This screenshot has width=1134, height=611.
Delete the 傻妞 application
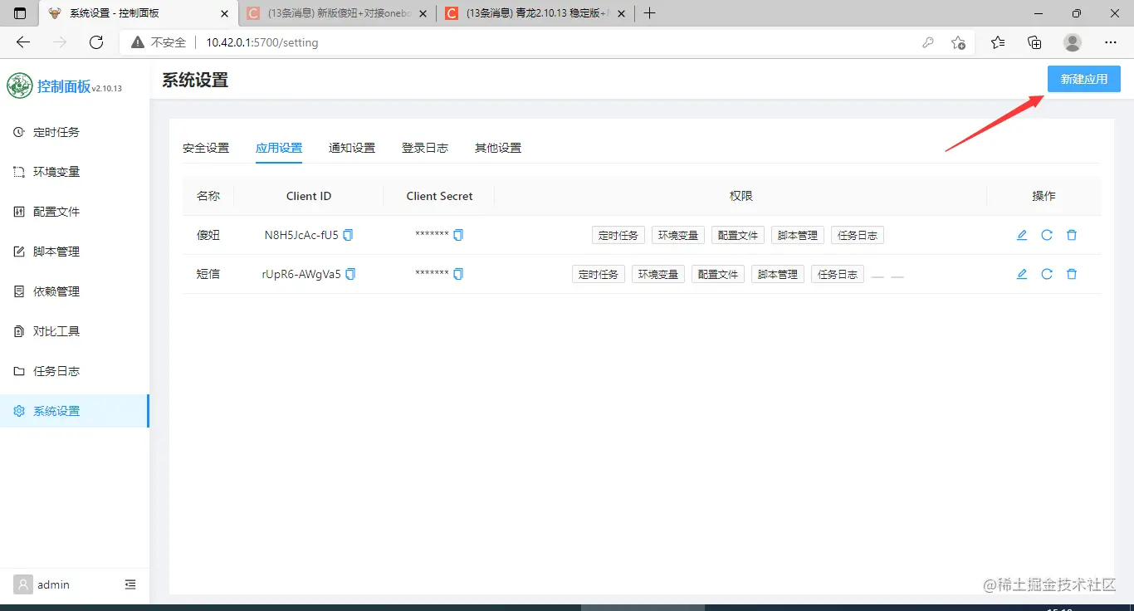pyautogui.click(x=1072, y=235)
